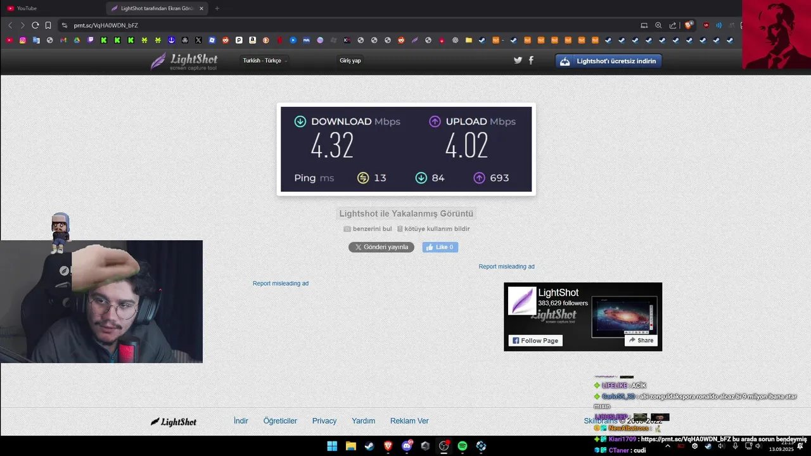Click the taskbar volume icon
Screen dimensions: 811x456
[758, 446]
